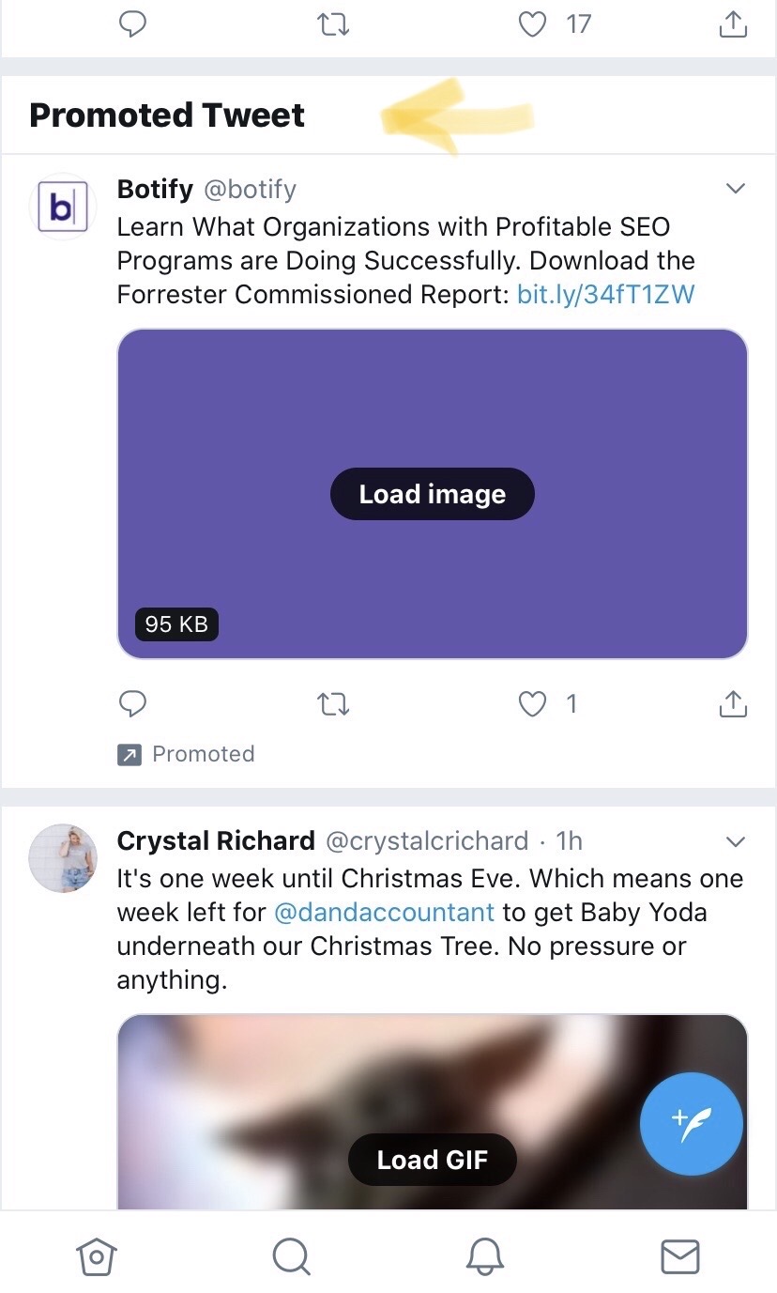
Task: Tap Load GIF on the Baby Yoda tweet
Action: click(x=432, y=1160)
